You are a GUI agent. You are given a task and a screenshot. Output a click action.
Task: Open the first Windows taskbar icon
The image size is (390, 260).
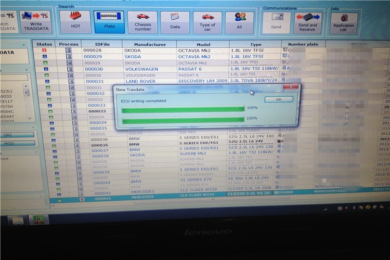[x=17, y=220]
